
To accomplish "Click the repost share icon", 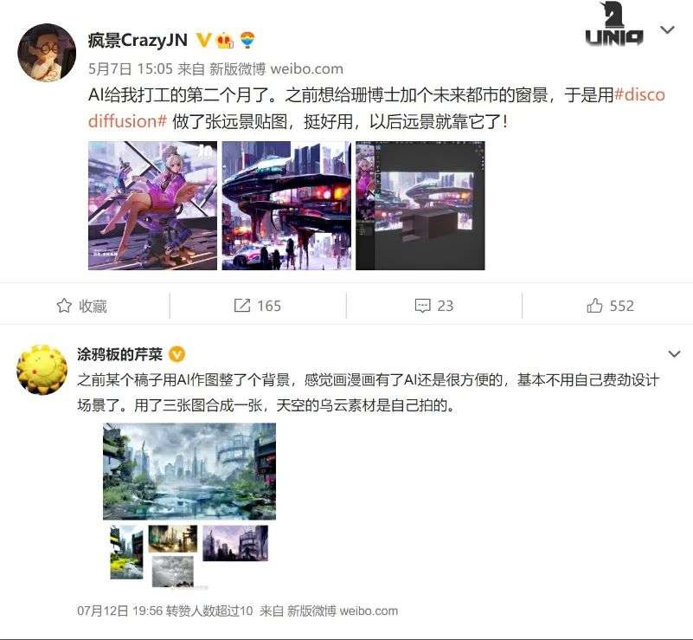I will 241,305.
